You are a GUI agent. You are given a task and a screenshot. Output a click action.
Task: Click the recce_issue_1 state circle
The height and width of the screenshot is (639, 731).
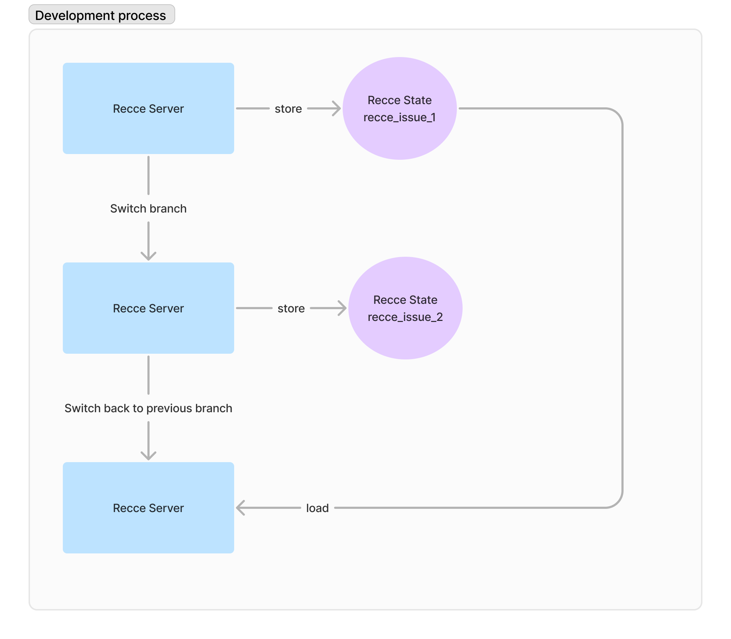[399, 108]
